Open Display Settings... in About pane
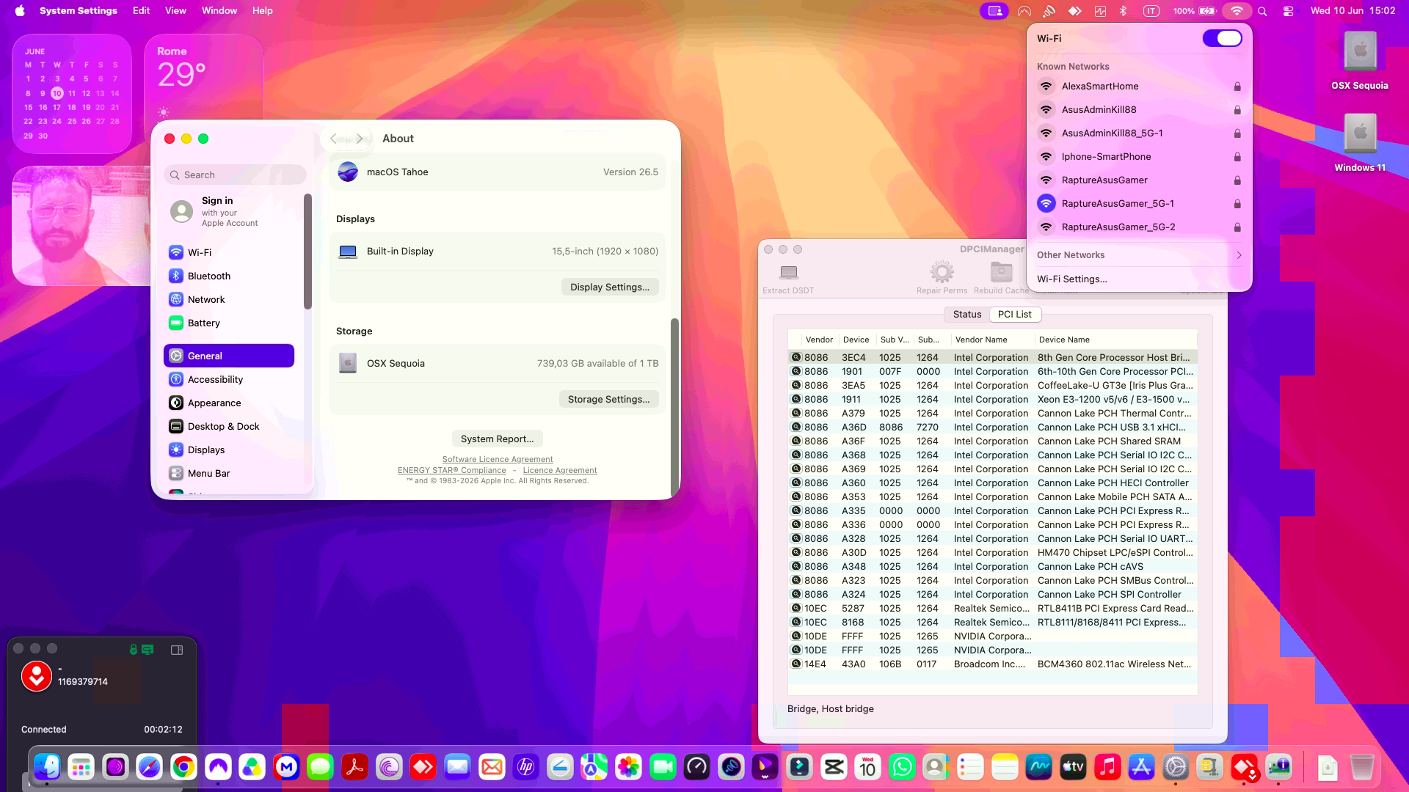 point(610,287)
